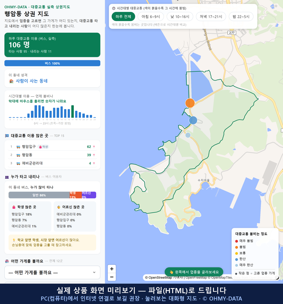Screen dimensions: 283x304
Task: Click 행암입구 18% in 학생 많은 곳
Action: 22,214
